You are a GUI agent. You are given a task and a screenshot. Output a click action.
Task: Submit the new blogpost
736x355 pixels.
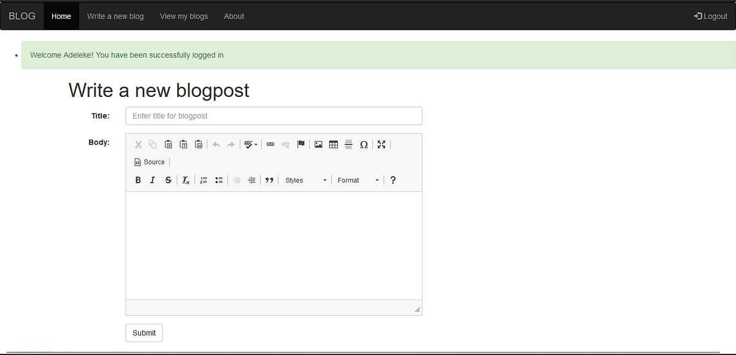coord(144,332)
